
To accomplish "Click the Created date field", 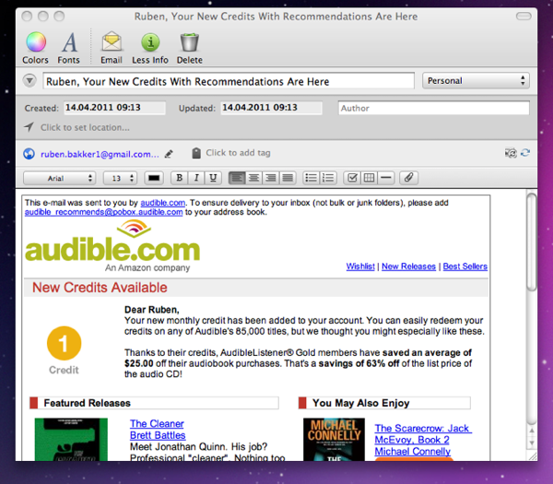I will (x=114, y=108).
